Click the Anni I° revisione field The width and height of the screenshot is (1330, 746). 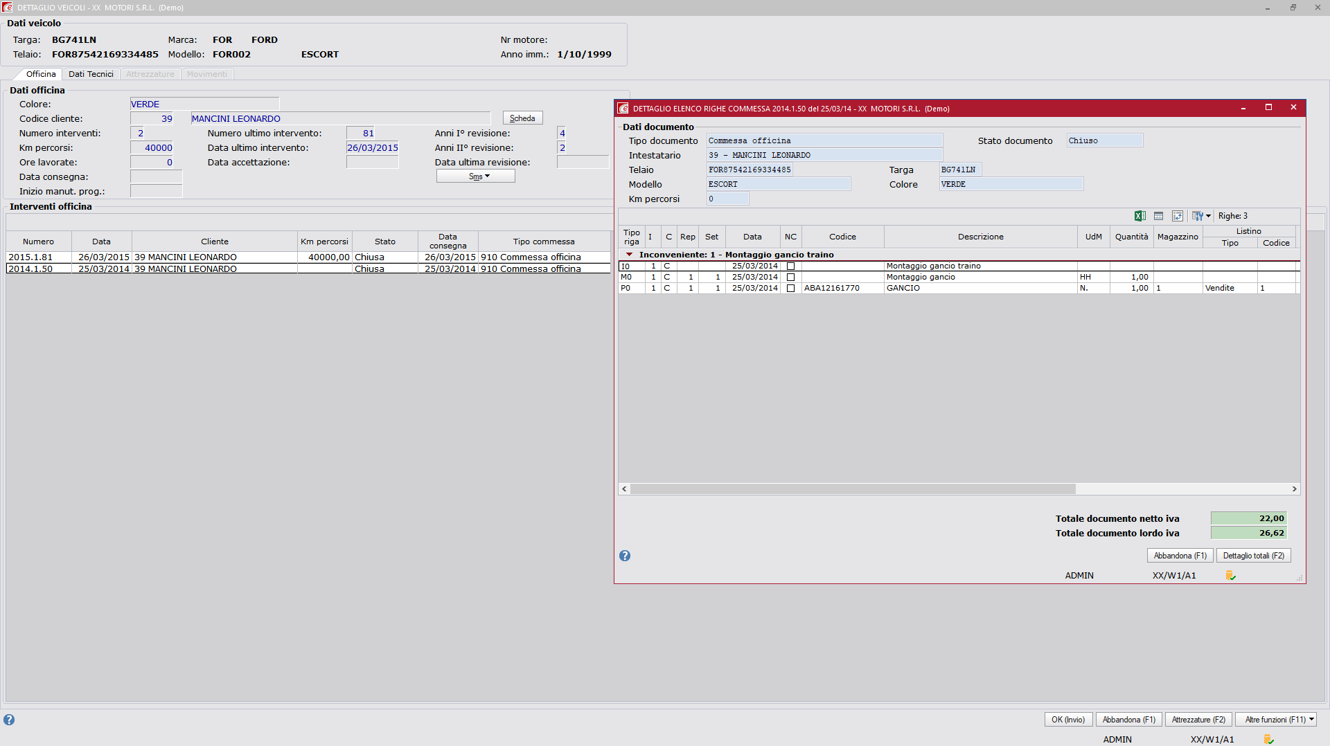[562, 133]
